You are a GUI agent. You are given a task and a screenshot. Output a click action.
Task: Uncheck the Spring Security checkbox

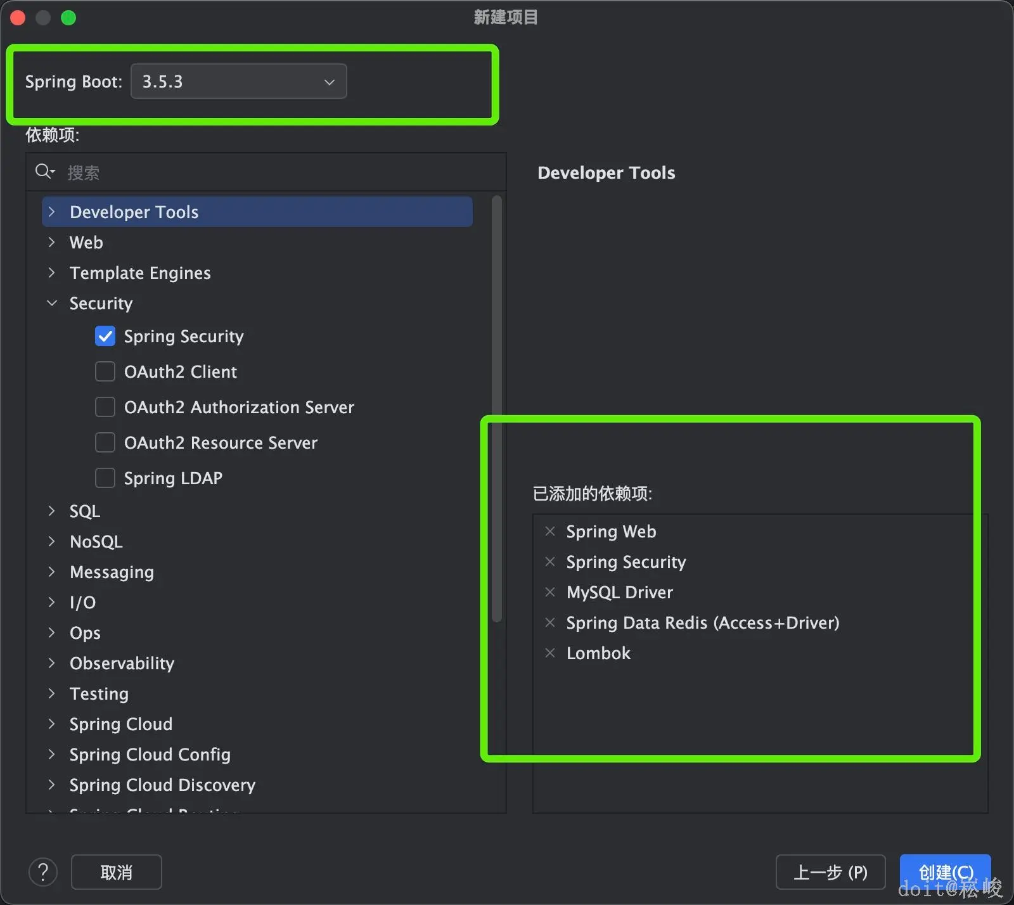point(105,336)
